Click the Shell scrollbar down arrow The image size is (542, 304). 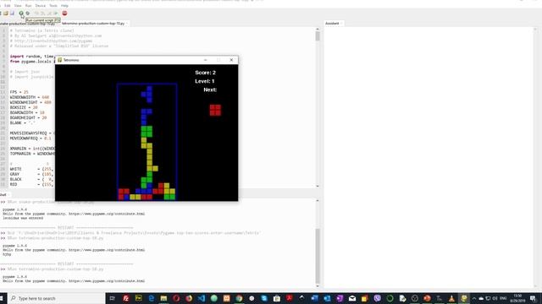click(x=318, y=285)
